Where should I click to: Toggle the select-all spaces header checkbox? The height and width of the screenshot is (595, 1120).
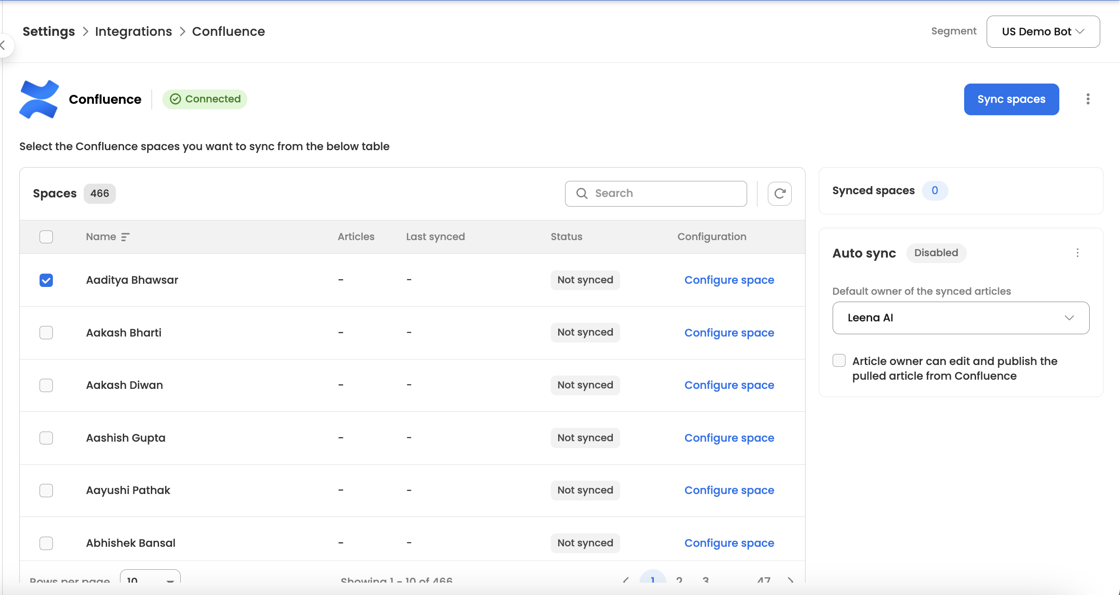46,237
